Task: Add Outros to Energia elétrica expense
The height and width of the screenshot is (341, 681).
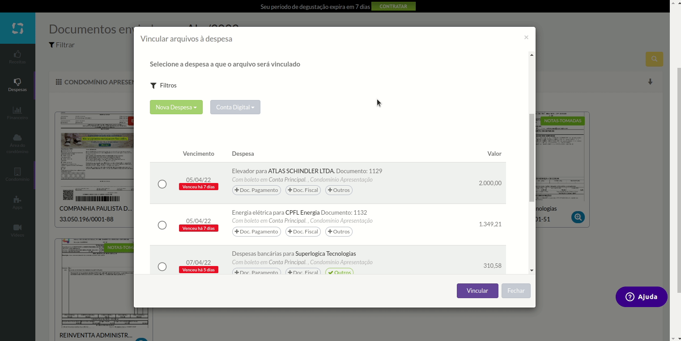Action: click(339, 232)
